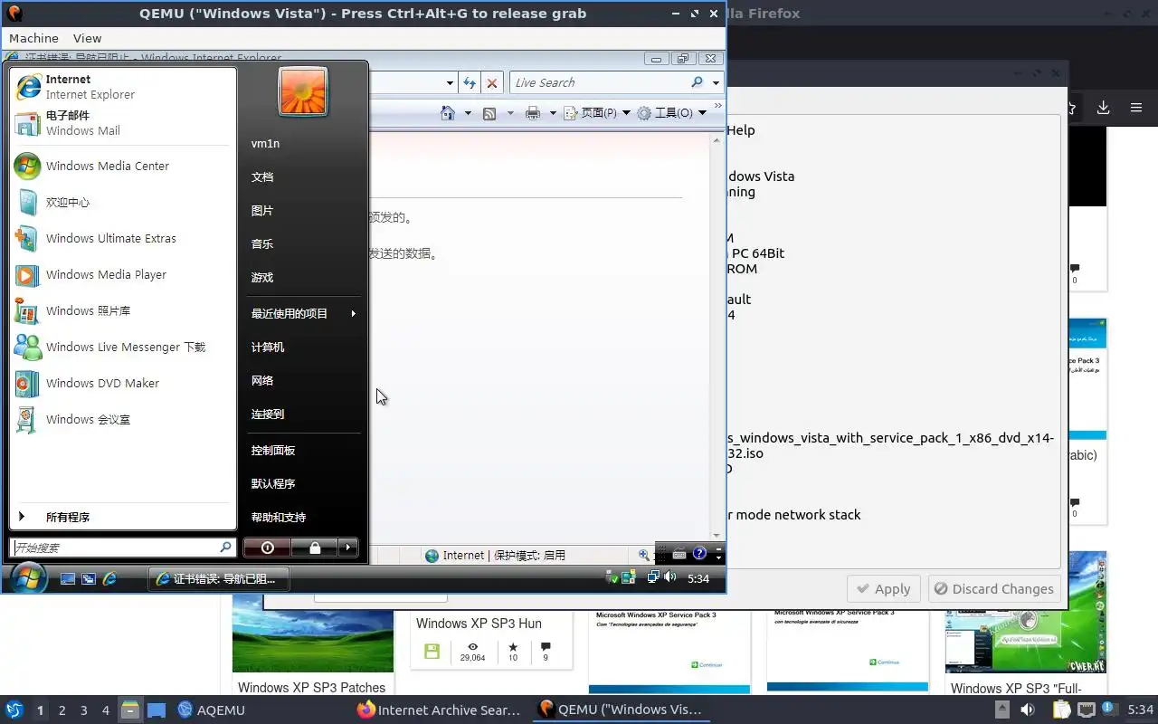
Task: Click the Vista Start orb
Action: click(x=28, y=577)
